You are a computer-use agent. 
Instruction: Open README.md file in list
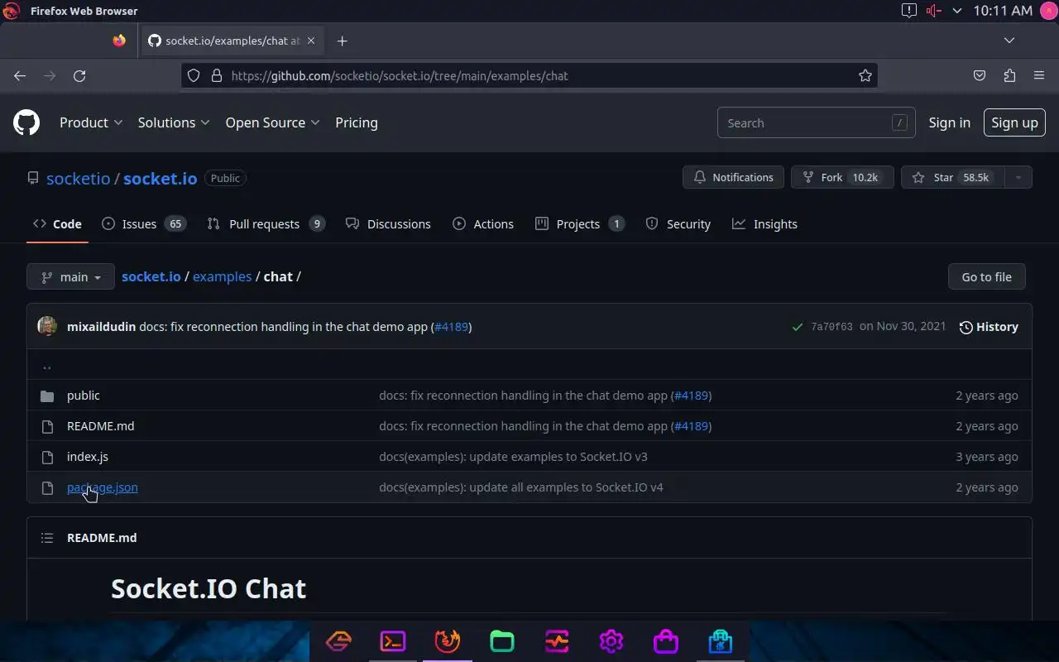pos(100,426)
